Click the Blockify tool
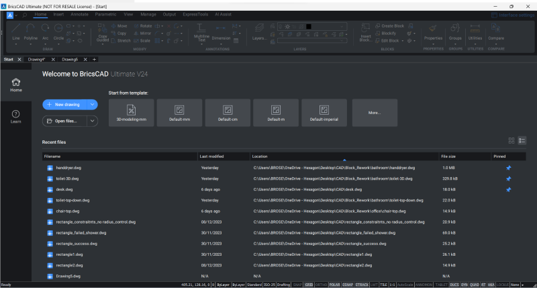This screenshot has width=537, height=288. tap(385, 33)
